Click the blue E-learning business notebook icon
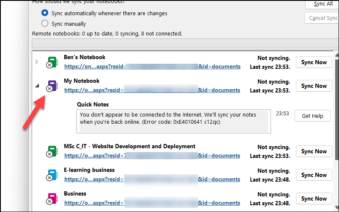The width and height of the screenshot is (339, 212). [52, 175]
